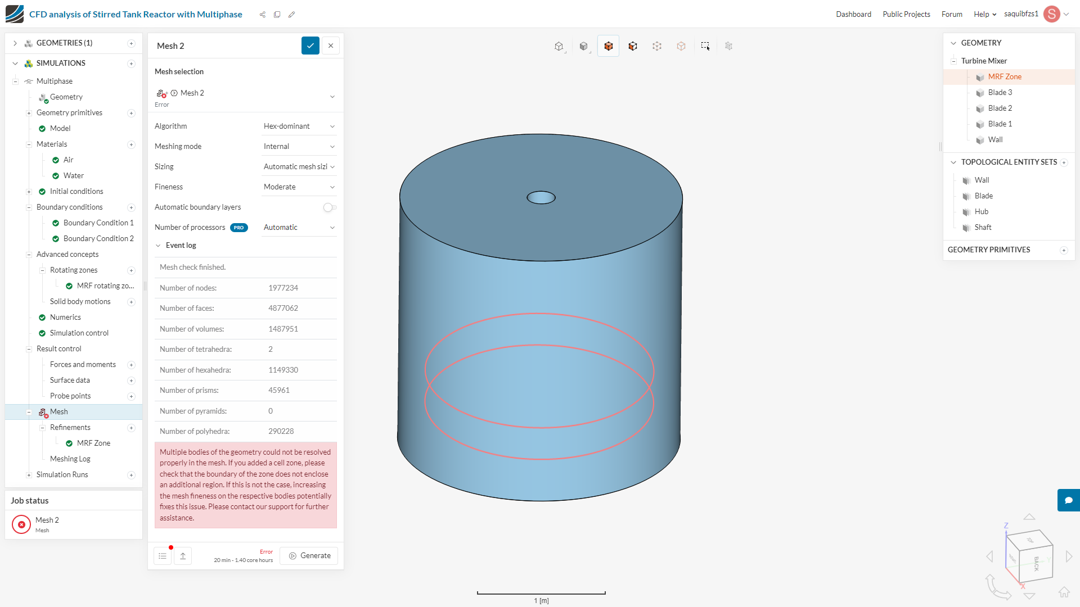This screenshot has height=607, width=1080.
Task: Toggle visibility of Wall geometry part
Action: pyautogui.click(x=980, y=140)
